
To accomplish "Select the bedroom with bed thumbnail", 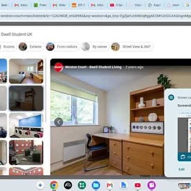I will coord(26,71).
